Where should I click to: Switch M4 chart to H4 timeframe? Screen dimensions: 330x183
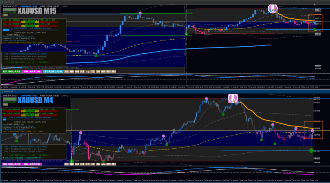click(77, 164)
